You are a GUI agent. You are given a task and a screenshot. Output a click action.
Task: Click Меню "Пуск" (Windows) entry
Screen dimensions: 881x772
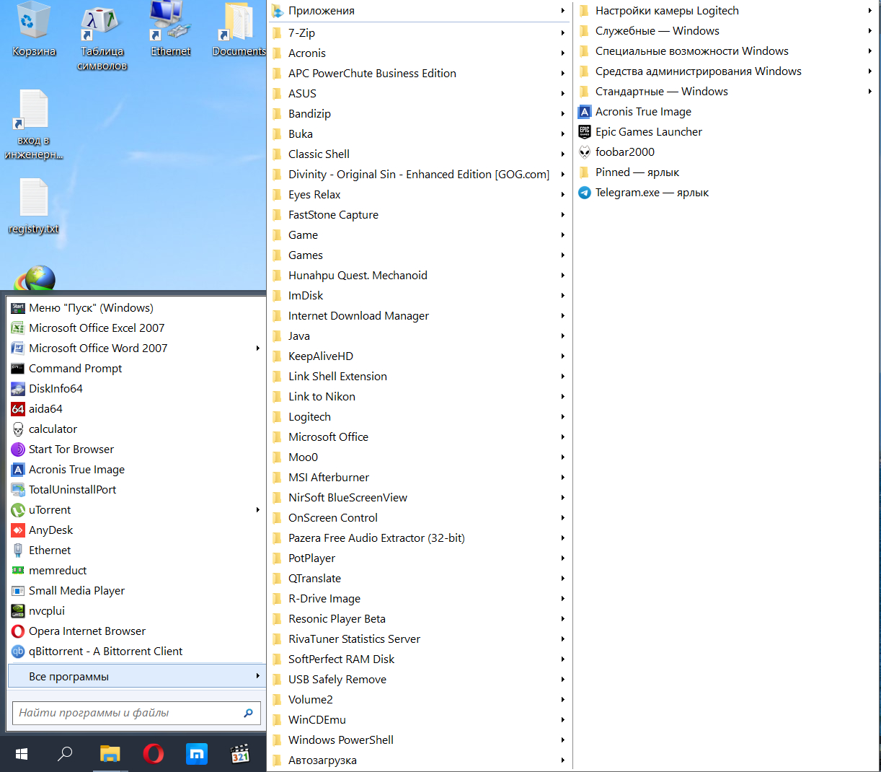point(136,308)
